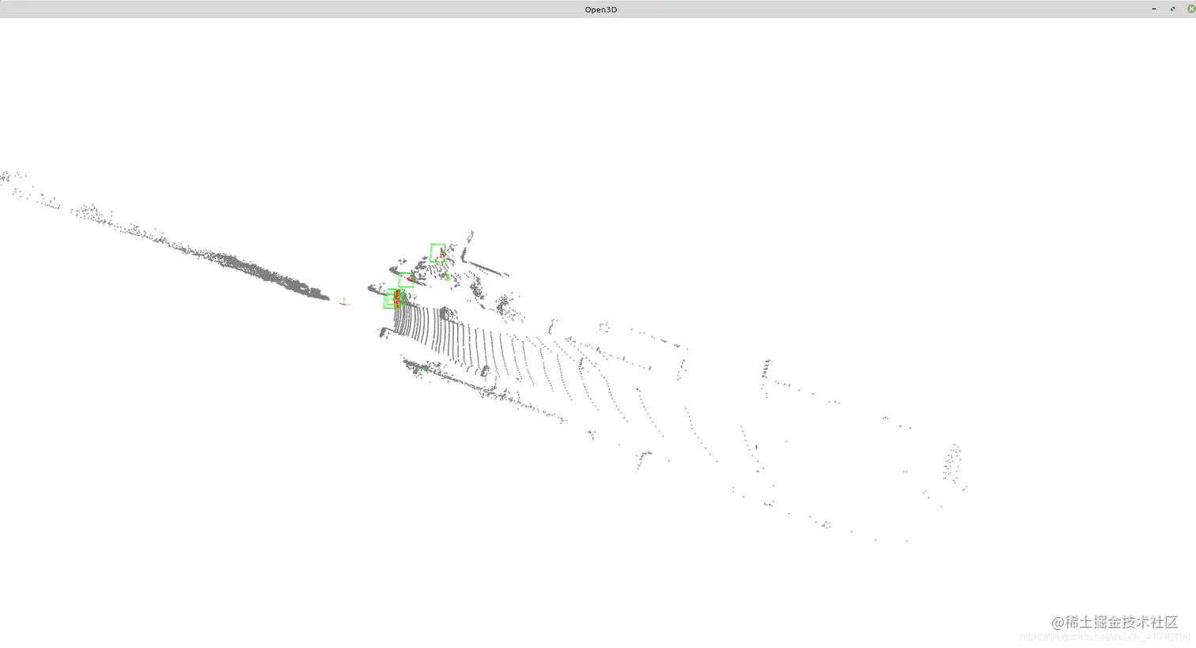Minimize the Open3D window
The width and height of the screenshot is (1196, 648).
[x=1154, y=9]
